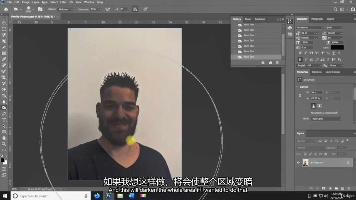
Task: Select the Eyedropper tool
Action: [4, 59]
